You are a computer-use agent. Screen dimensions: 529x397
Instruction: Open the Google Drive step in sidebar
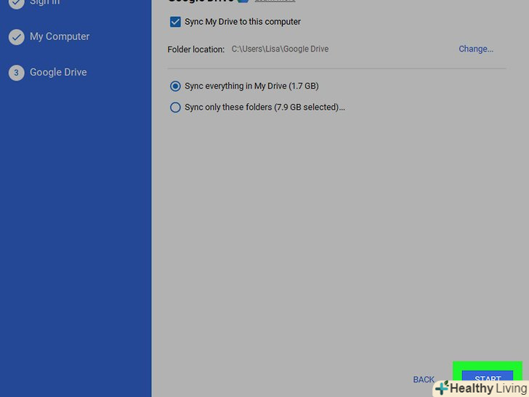pyautogui.click(x=58, y=72)
